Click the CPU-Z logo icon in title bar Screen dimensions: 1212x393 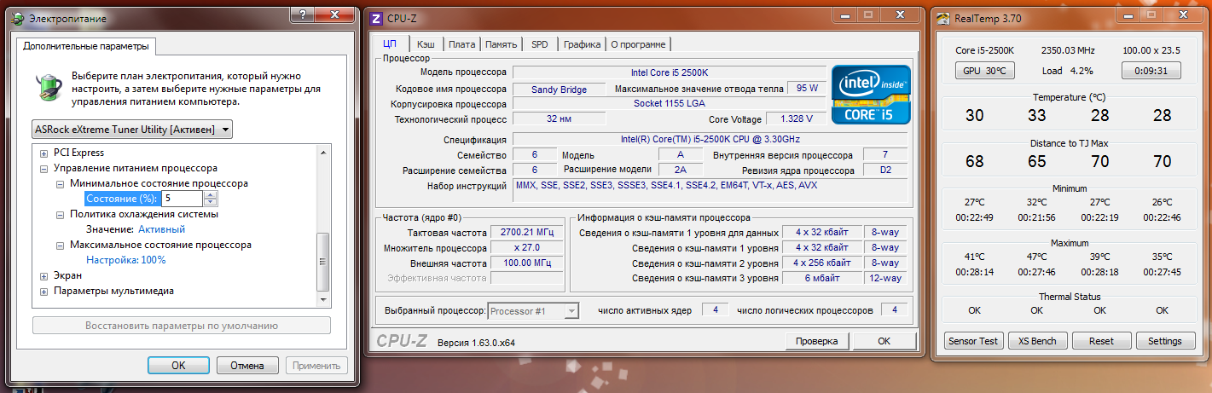[x=377, y=17]
